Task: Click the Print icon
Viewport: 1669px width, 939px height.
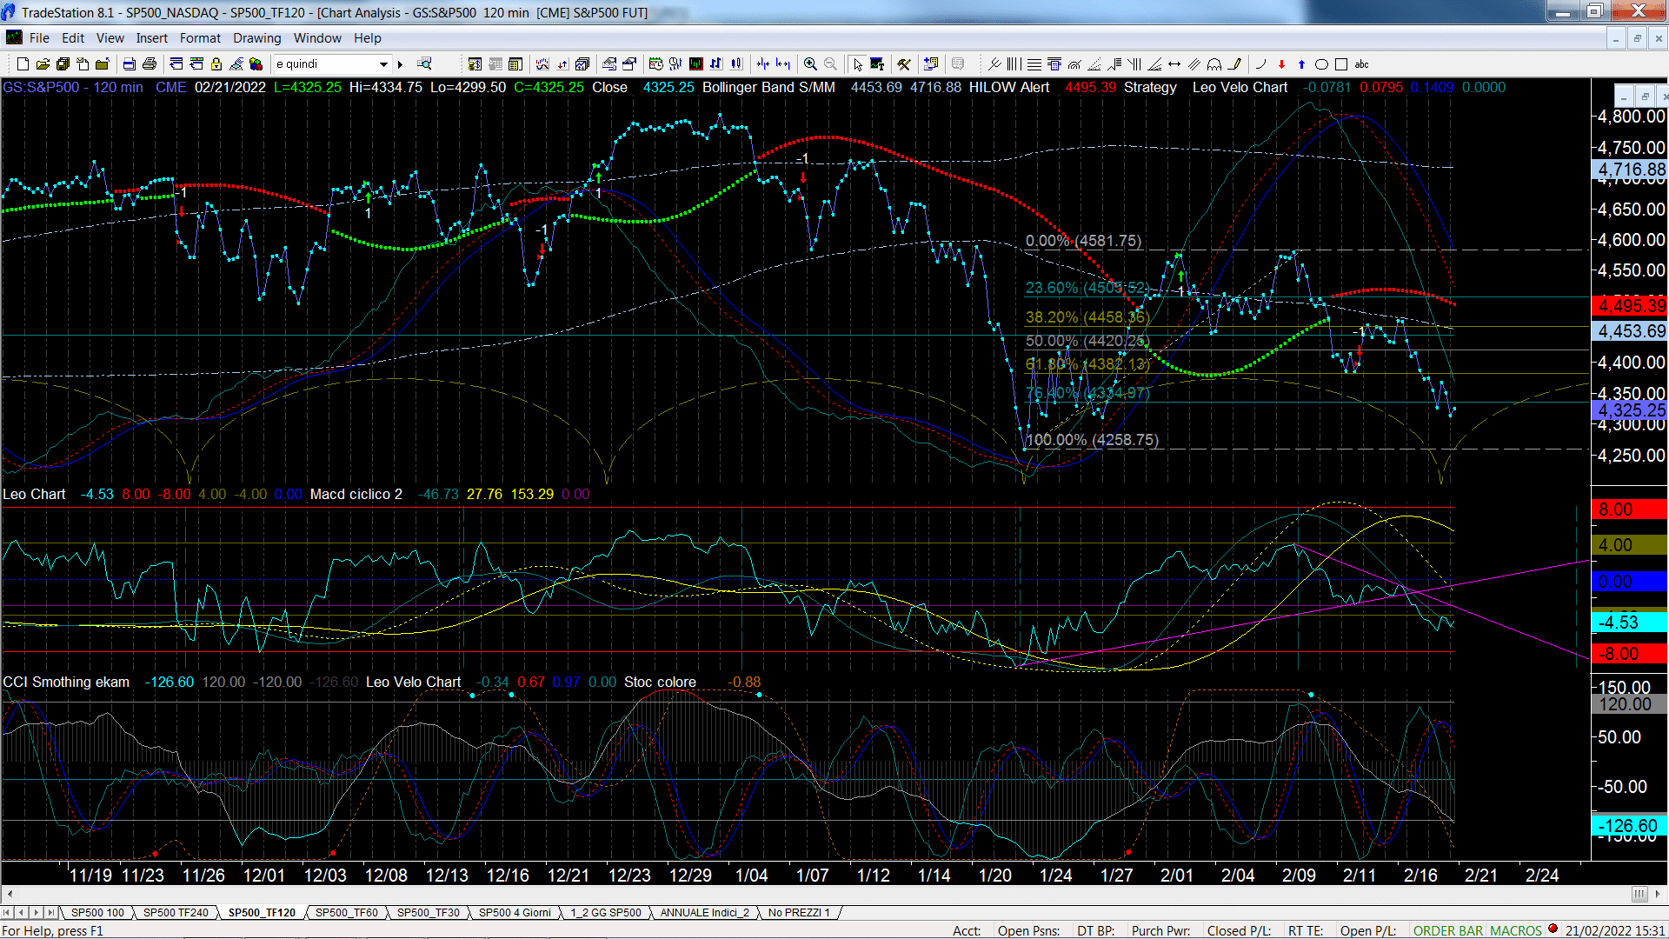Action: pyautogui.click(x=150, y=64)
